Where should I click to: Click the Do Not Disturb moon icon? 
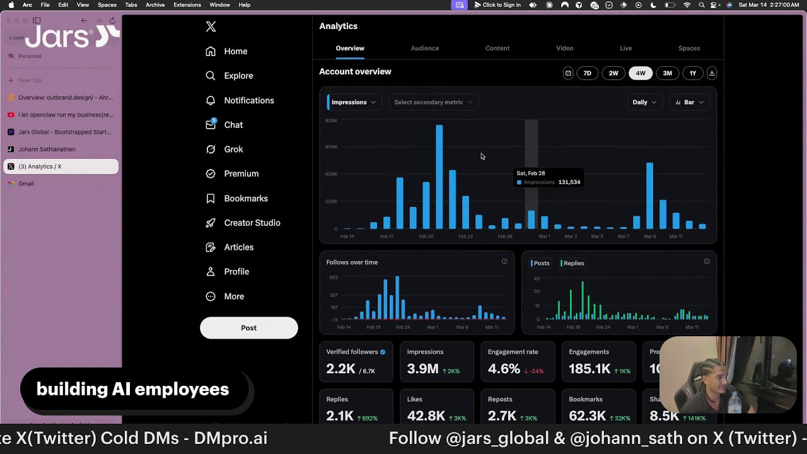click(653, 5)
